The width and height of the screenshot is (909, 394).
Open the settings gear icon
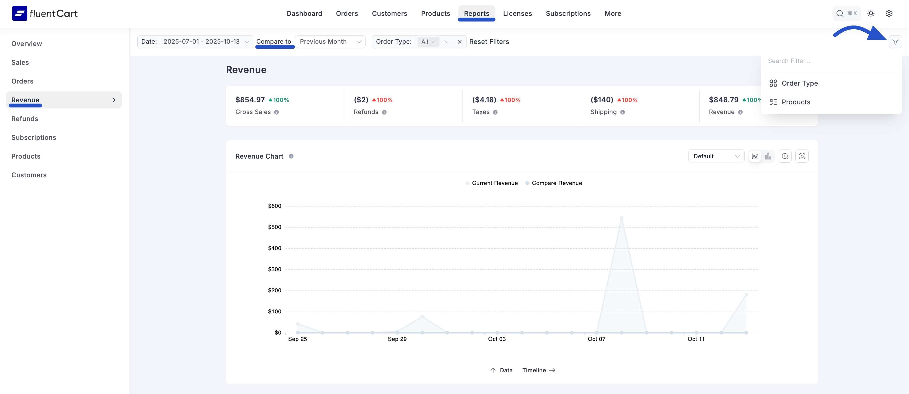tap(889, 13)
